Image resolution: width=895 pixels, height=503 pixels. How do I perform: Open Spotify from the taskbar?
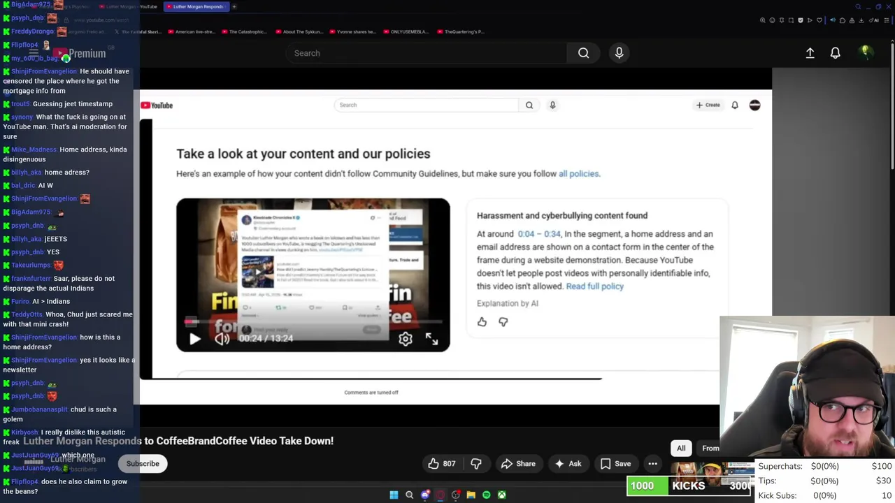point(486,495)
